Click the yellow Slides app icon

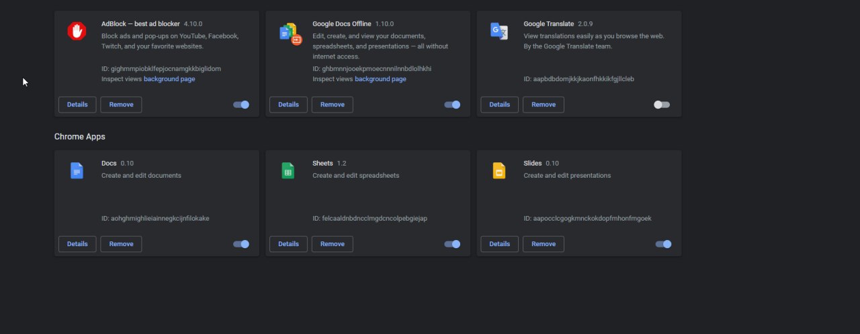pos(499,171)
